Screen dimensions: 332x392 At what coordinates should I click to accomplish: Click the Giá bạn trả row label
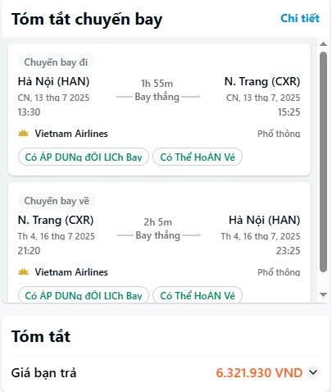click(43, 373)
